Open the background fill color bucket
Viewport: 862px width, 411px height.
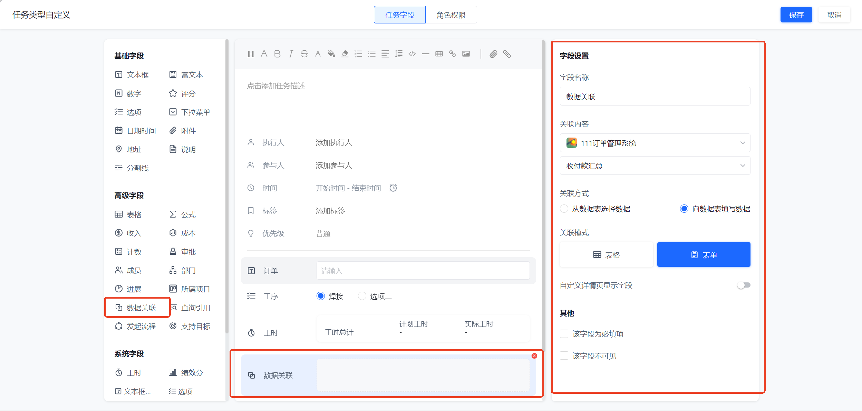[331, 54]
